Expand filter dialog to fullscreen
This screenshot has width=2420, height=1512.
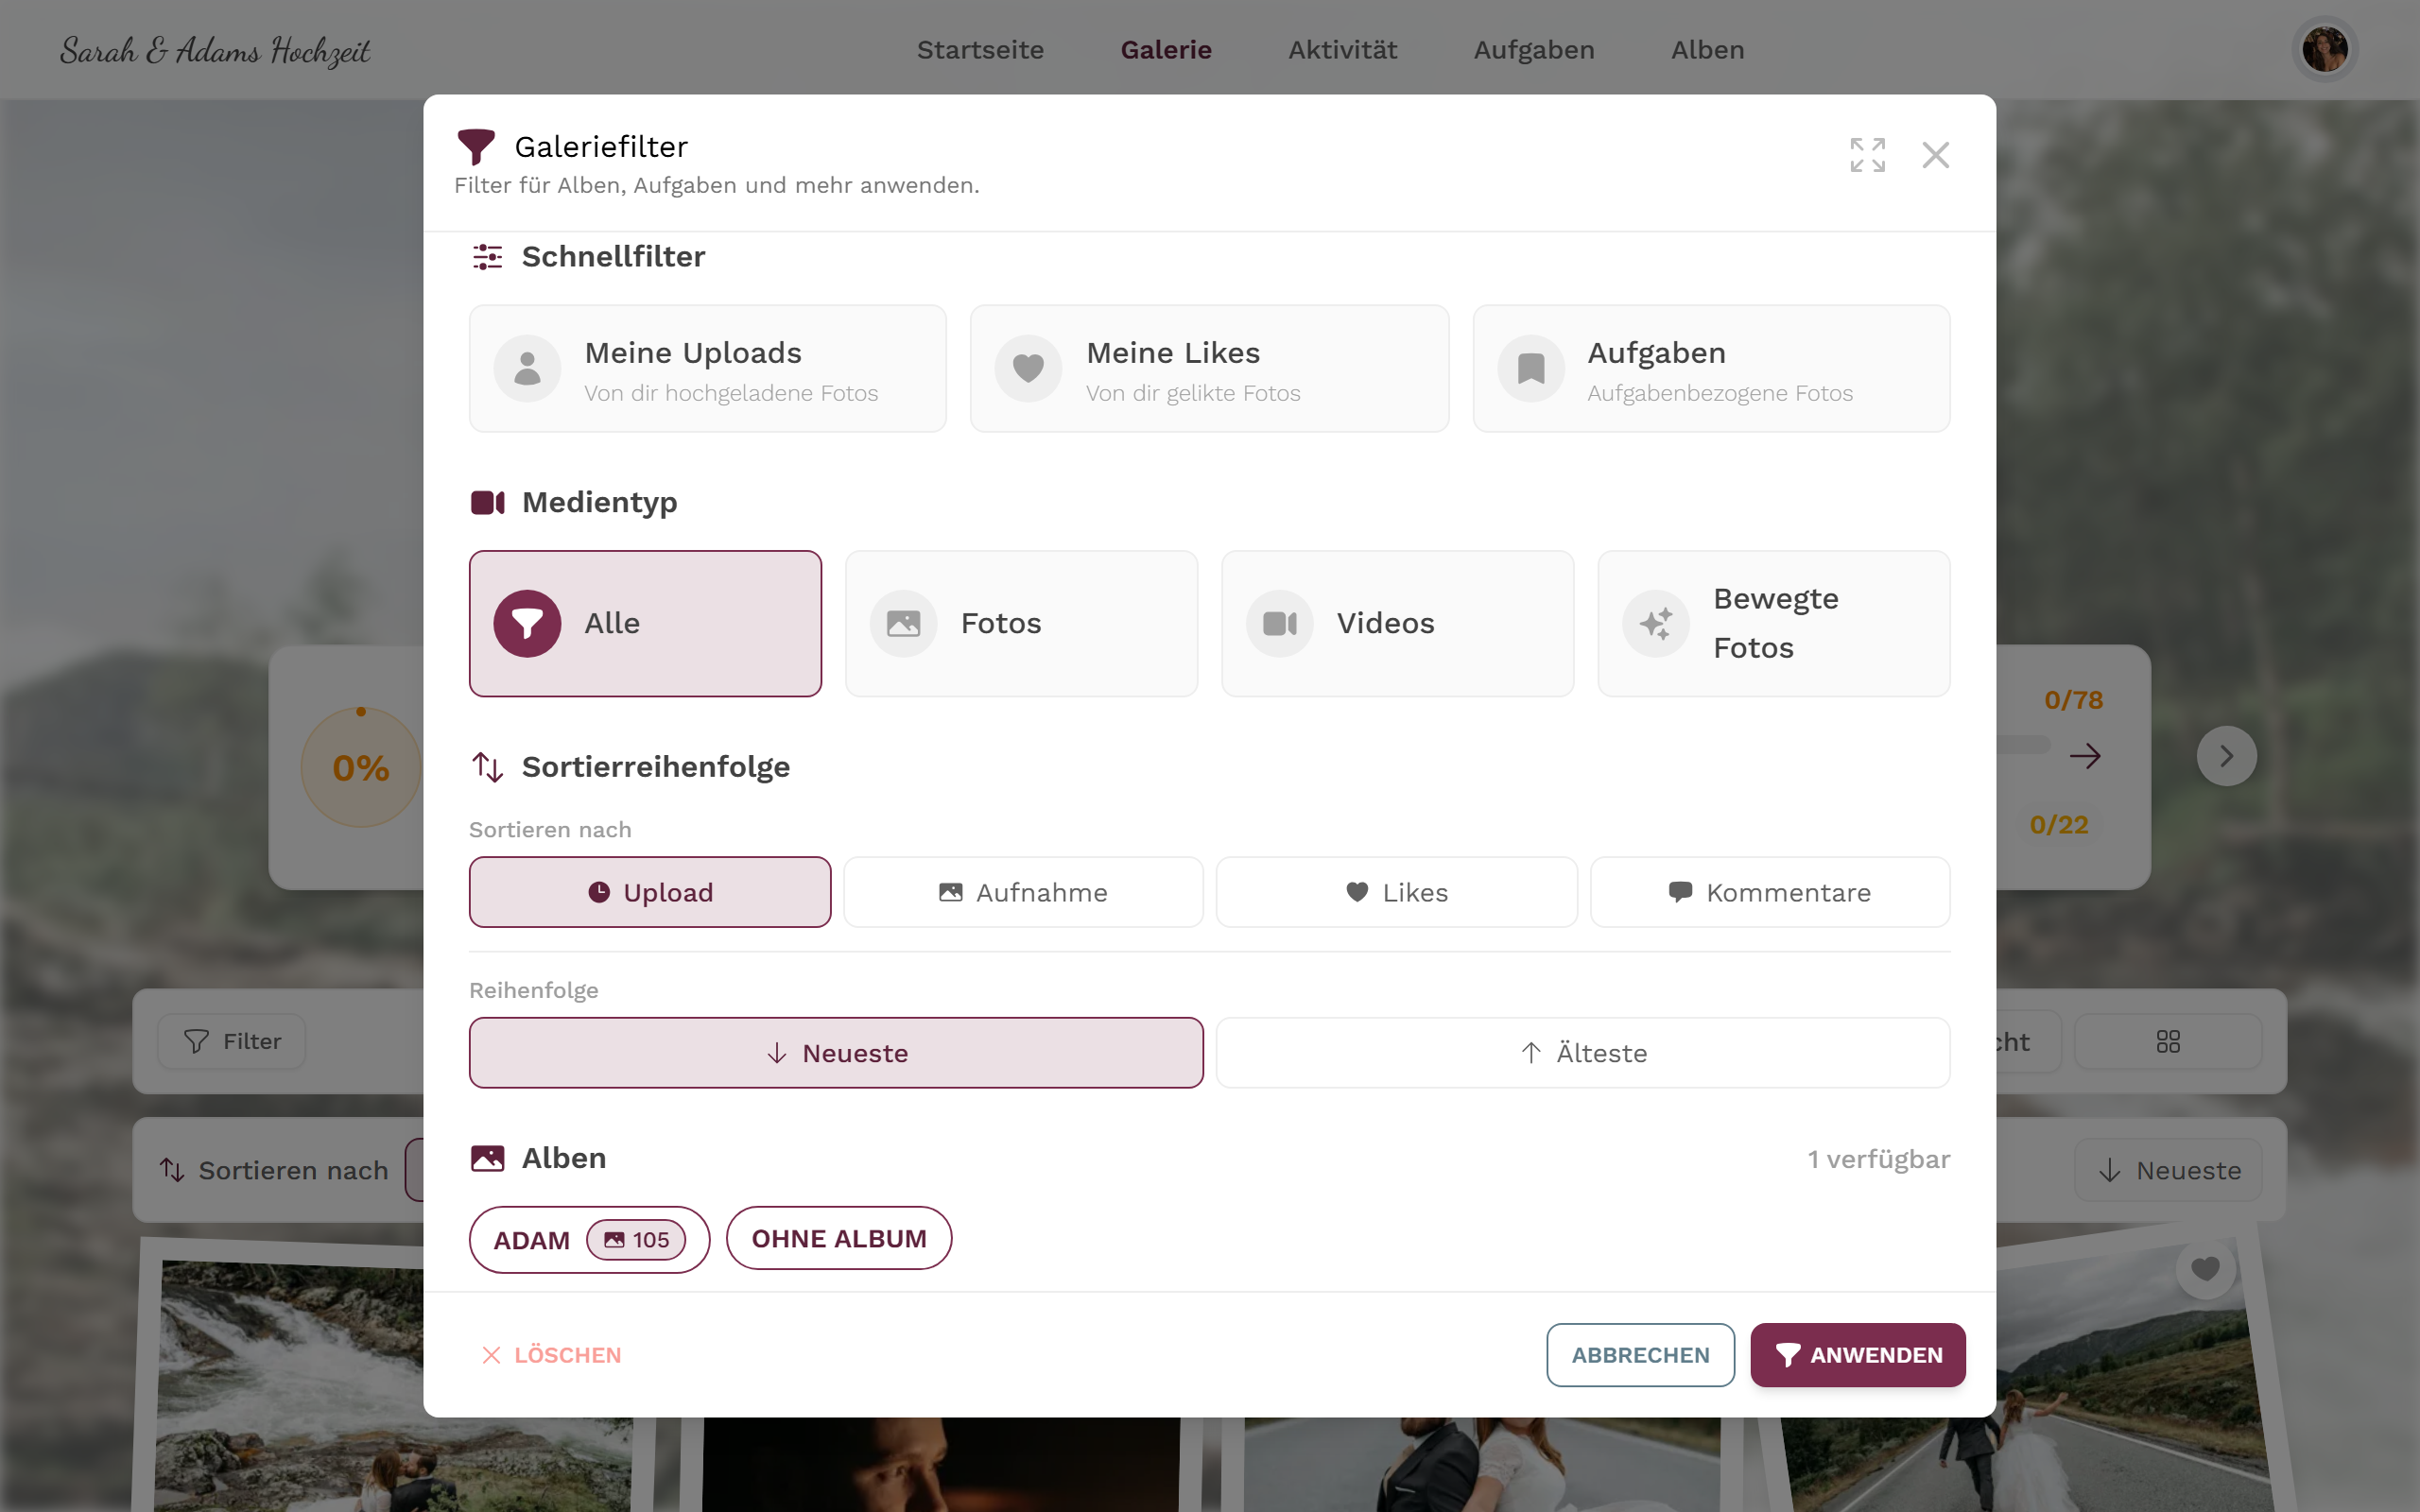(x=1867, y=155)
